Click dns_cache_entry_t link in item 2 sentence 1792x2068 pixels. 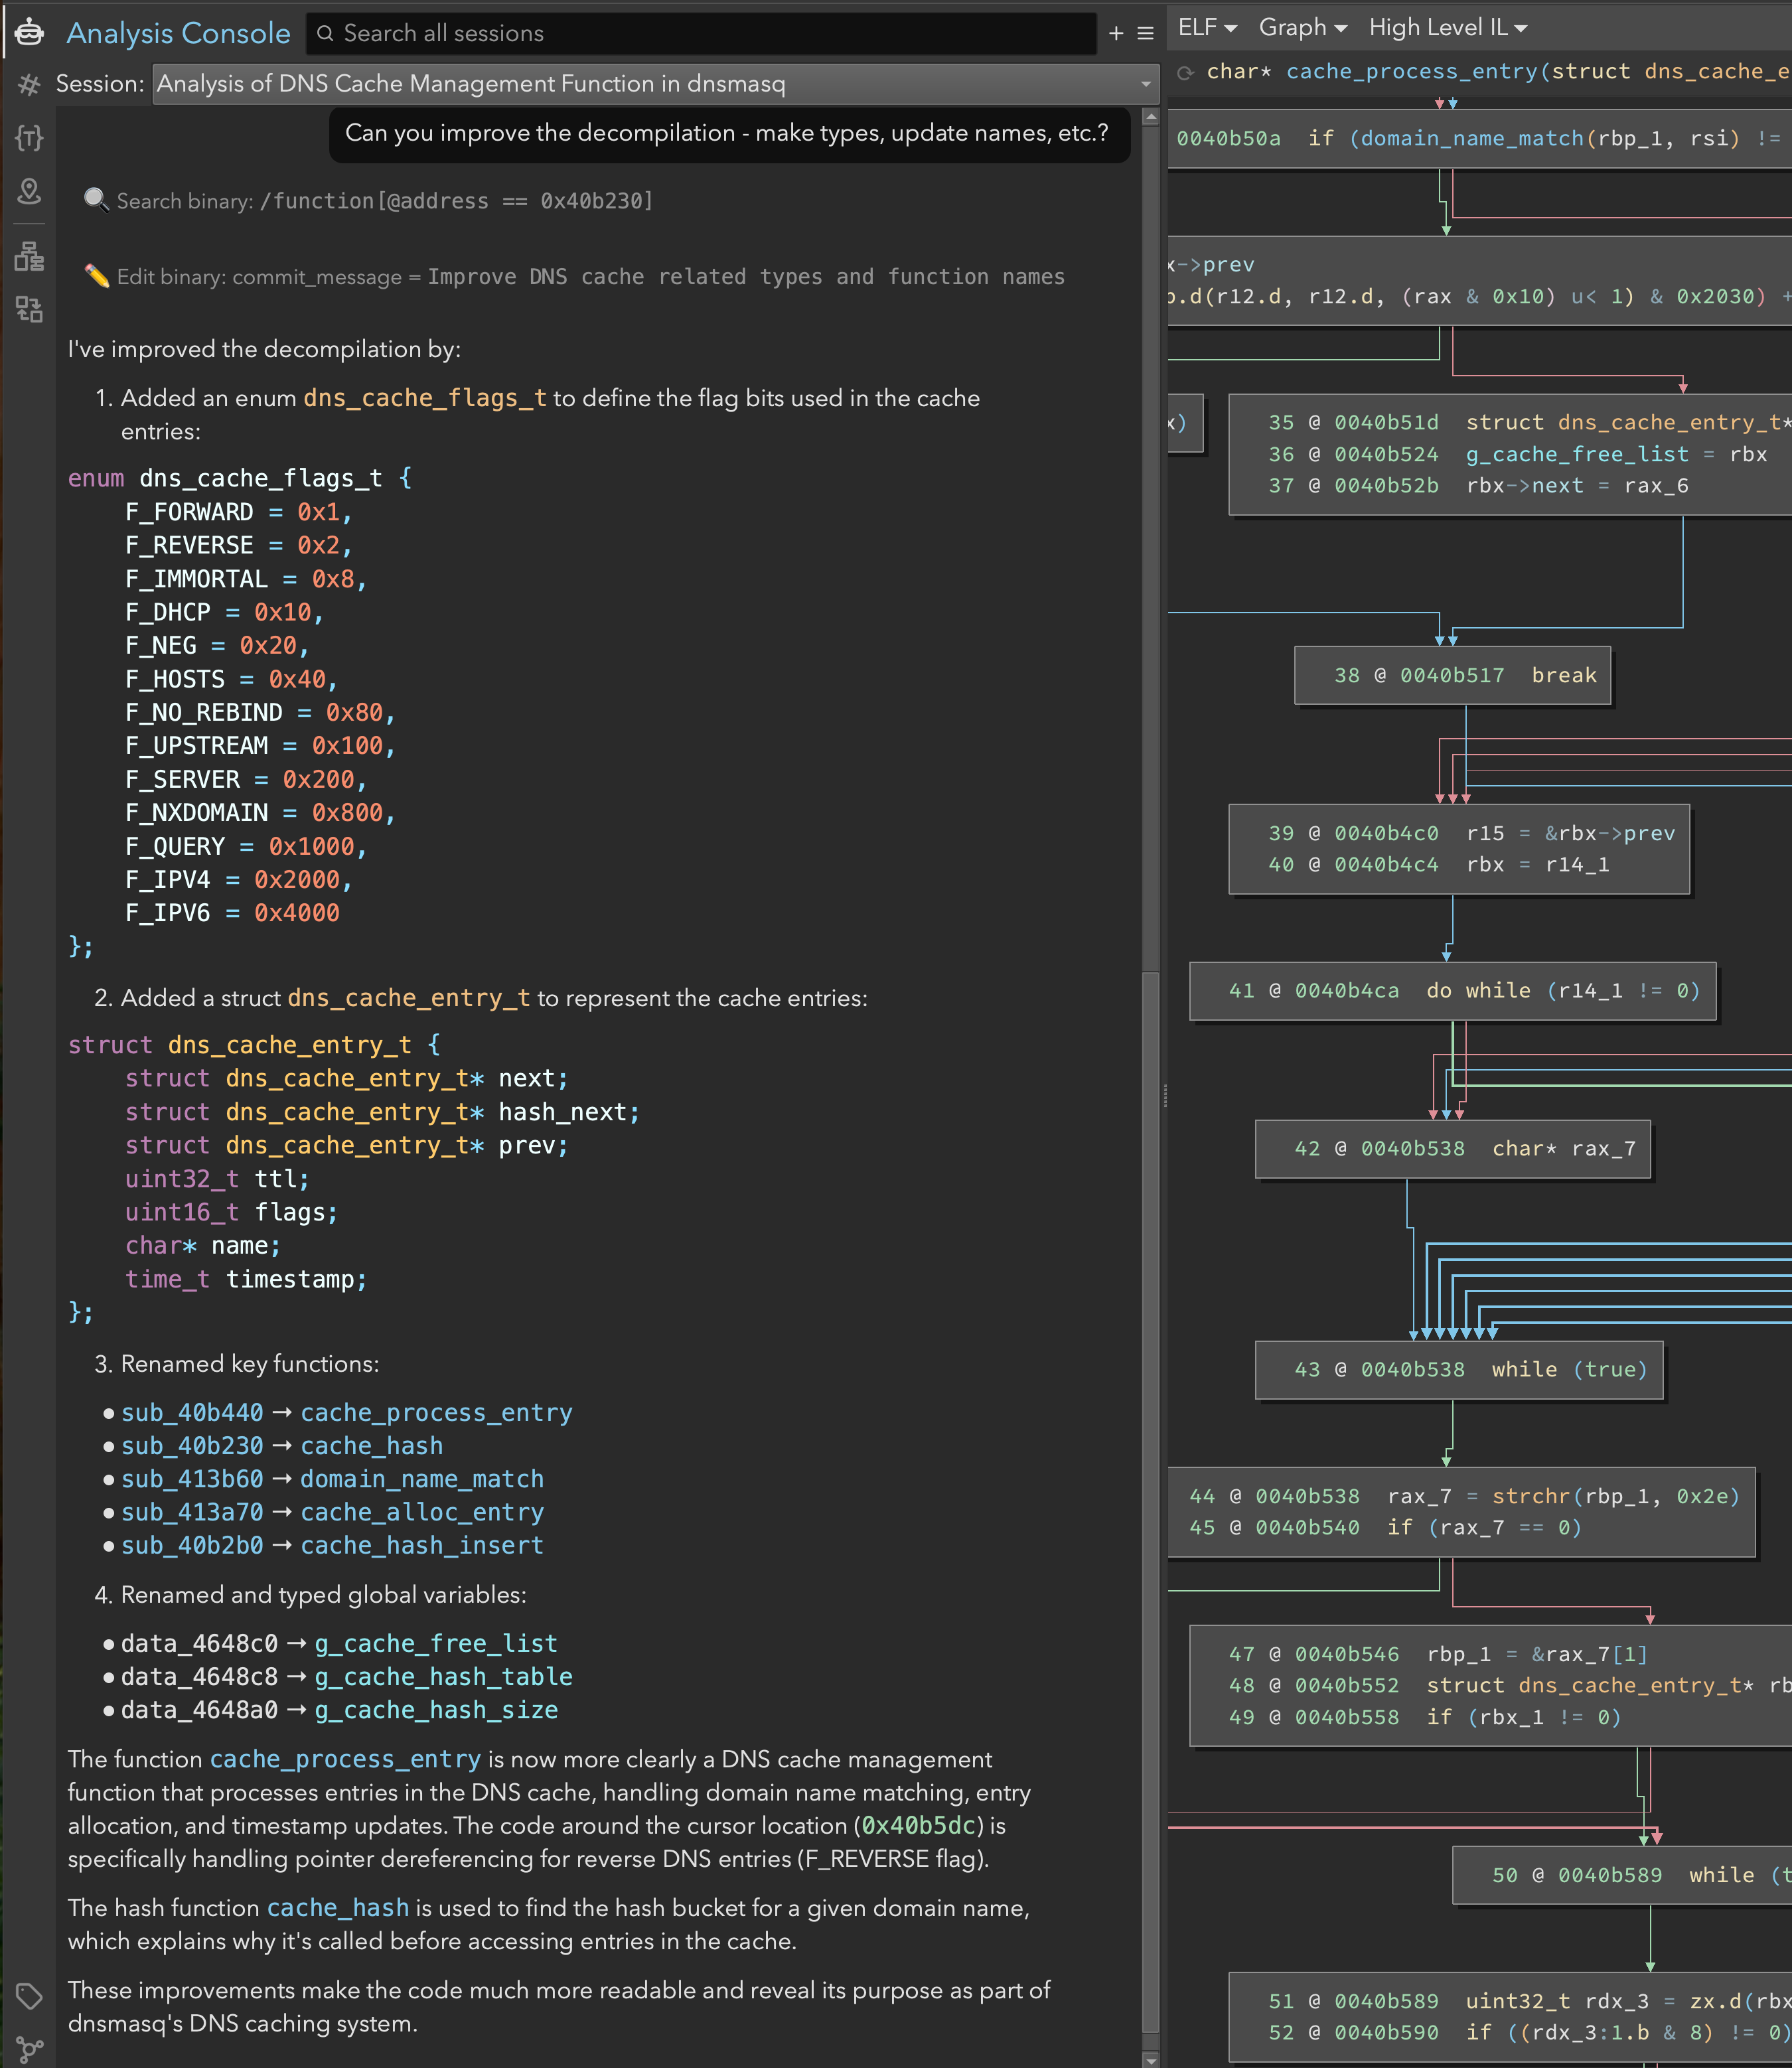point(409,998)
